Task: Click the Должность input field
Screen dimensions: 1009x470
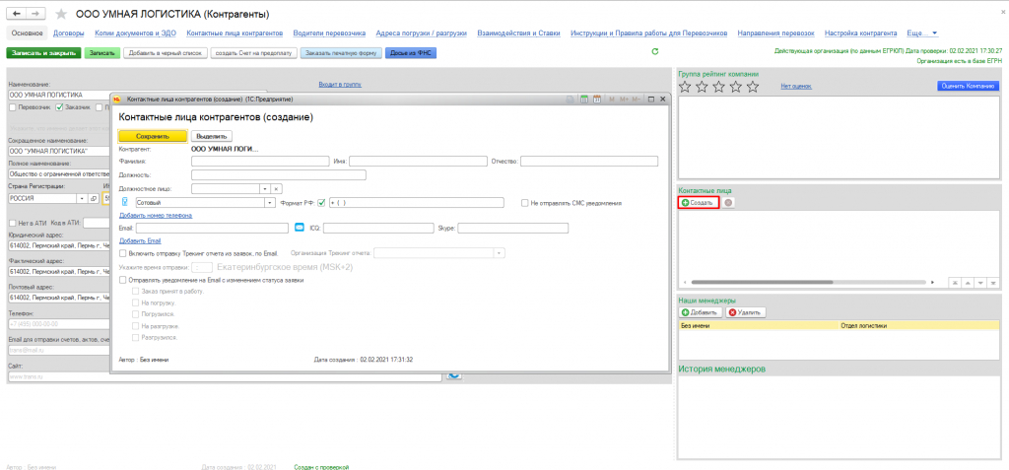Action: click(279, 175)
